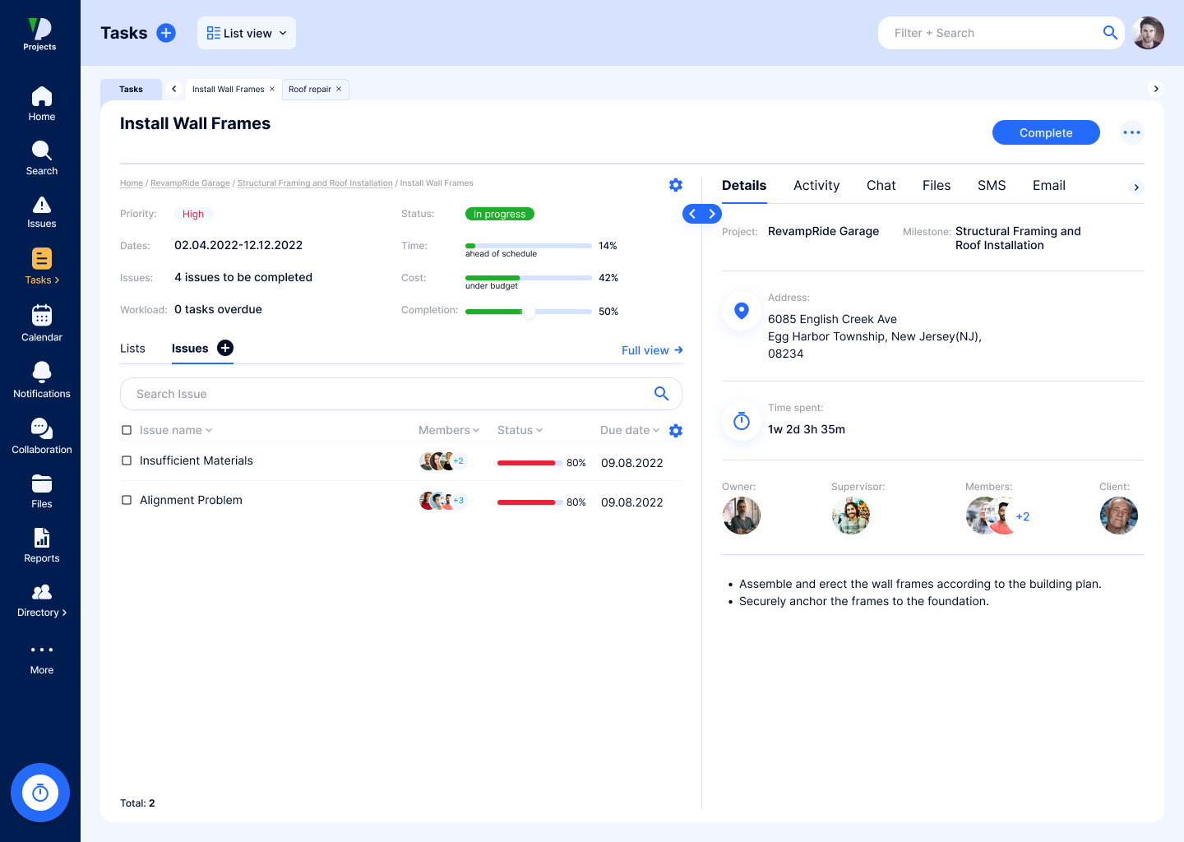Check the Alignment Problem checkbox
This screenshot has height=842, width=1184.
(x=127, y=500)
